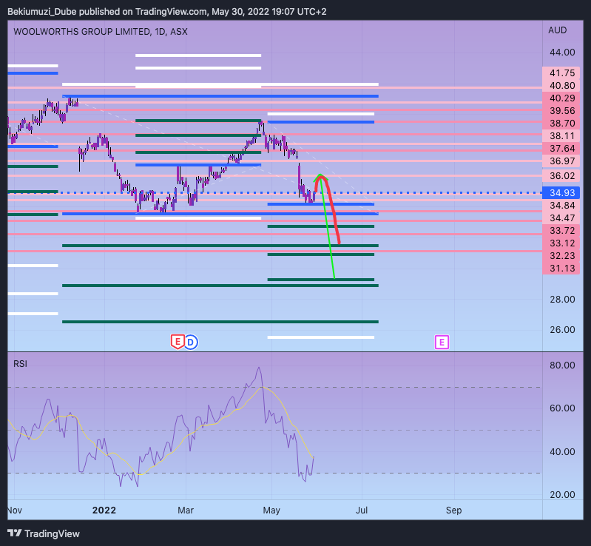The height and width of the screenshot is (546, 591).
Task: Click the 38.11 price level label
Action: tap(561, 135)
